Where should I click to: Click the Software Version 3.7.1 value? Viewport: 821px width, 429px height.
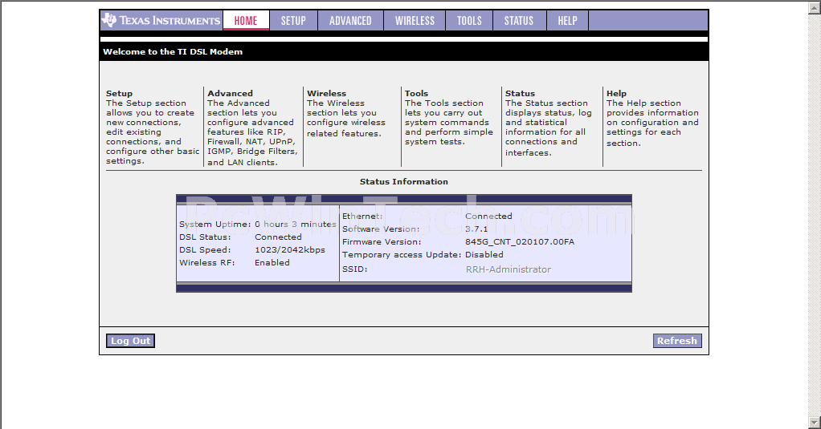pyautogui.click(x=476, y=229)
